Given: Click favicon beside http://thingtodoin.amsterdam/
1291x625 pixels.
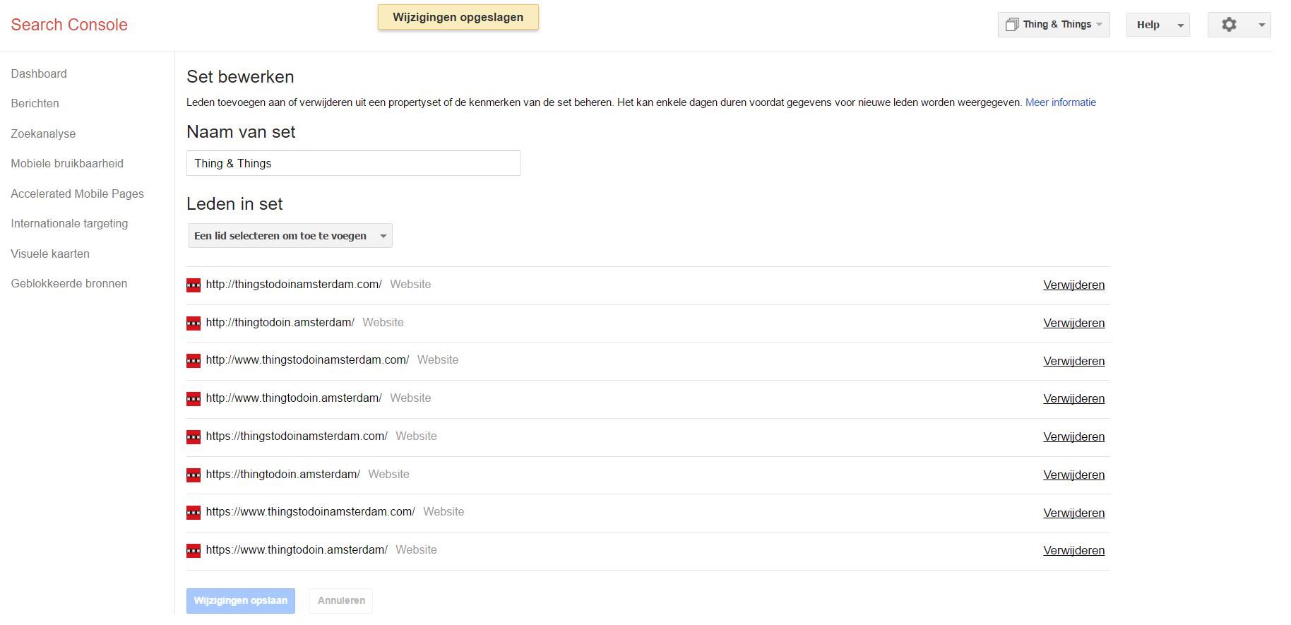Looking at the screenshot, I should [x=193, y=323].
